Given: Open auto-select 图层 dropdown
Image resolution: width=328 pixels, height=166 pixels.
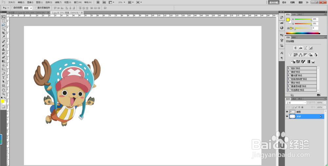Looking at the screenshot, I should click(28, 8).
